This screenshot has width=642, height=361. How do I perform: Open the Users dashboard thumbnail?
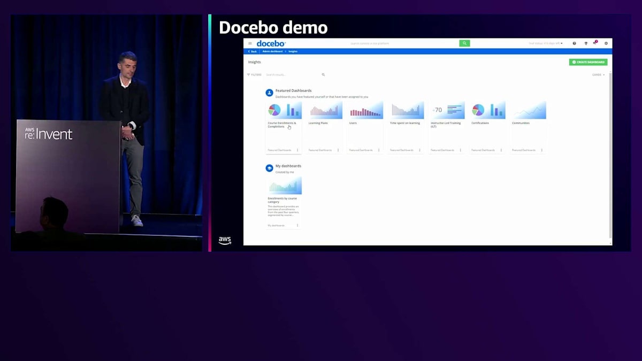pyautogui.click(x=365, y=110)
